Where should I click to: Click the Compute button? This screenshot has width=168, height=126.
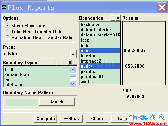(x=45, y=119)
